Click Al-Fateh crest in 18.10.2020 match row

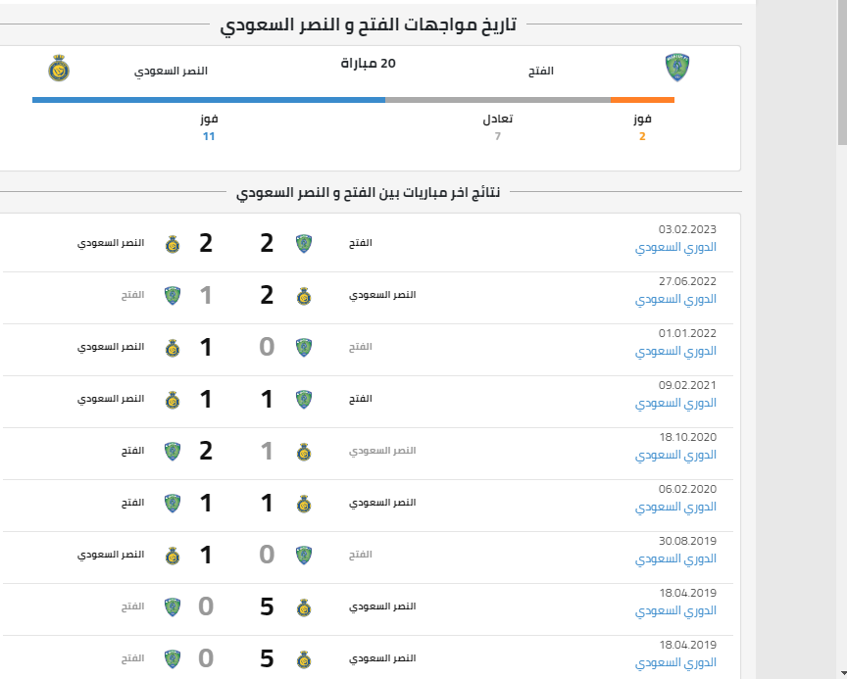click(x=173, y=452)
